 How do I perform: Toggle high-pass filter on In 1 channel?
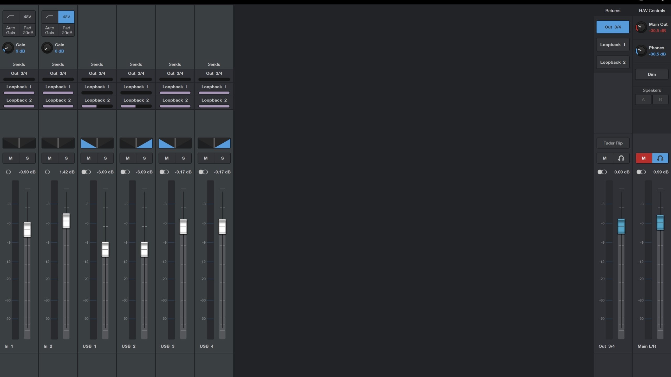click(x=11, y=17)
